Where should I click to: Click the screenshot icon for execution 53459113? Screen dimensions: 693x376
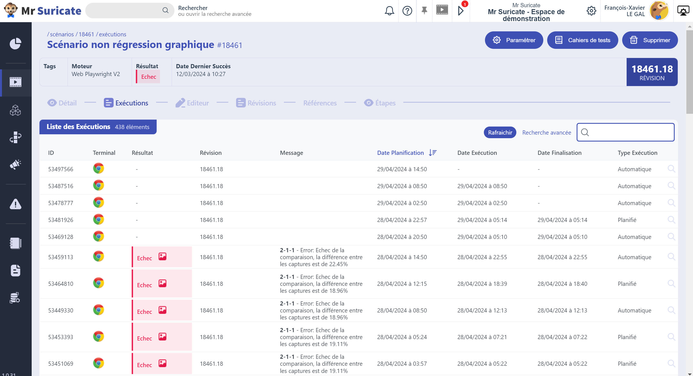coord(162,256)
